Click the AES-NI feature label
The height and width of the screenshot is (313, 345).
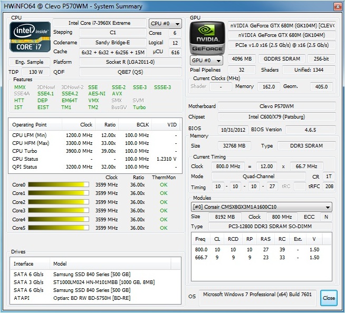[97, 94]
